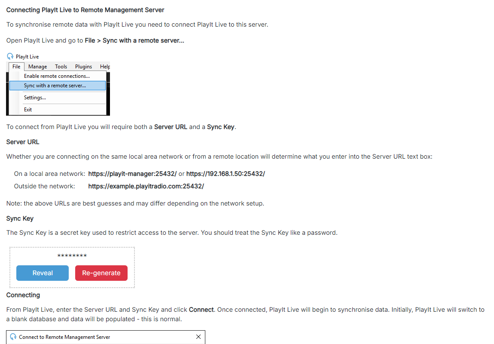Viewport: 494px width, 344px height.
Task: Click the Connecting section heading
Action: coord(23,295)
